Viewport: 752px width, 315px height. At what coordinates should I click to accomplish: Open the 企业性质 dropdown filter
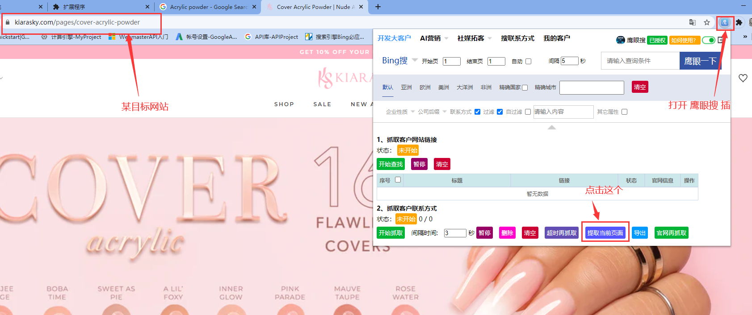pos(400,112)
